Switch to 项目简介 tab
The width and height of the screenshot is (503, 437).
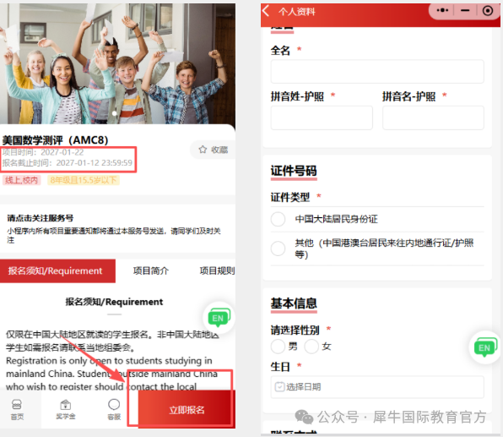click(151, 270)
